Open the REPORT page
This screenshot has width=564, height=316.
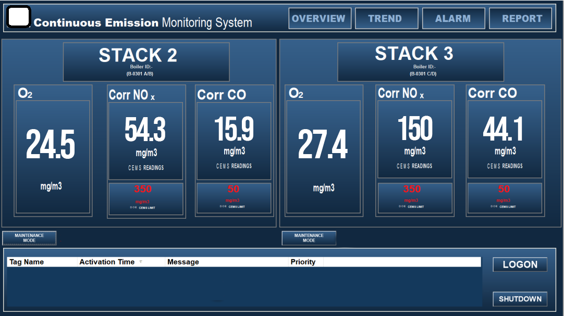tap(522, 19)
